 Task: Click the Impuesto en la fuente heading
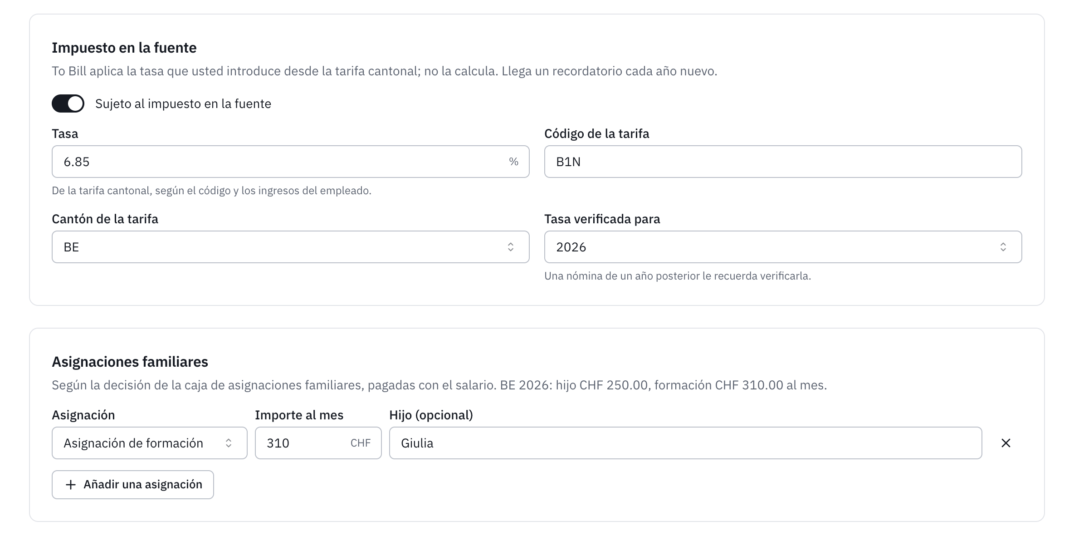(124, 48)
